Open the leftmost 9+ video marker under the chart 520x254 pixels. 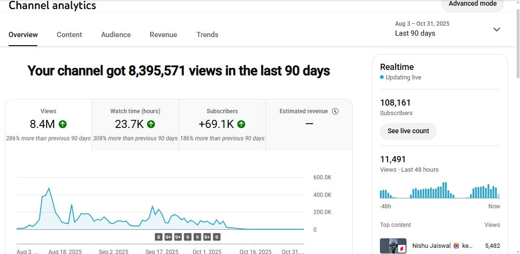(x=168, y=237)
